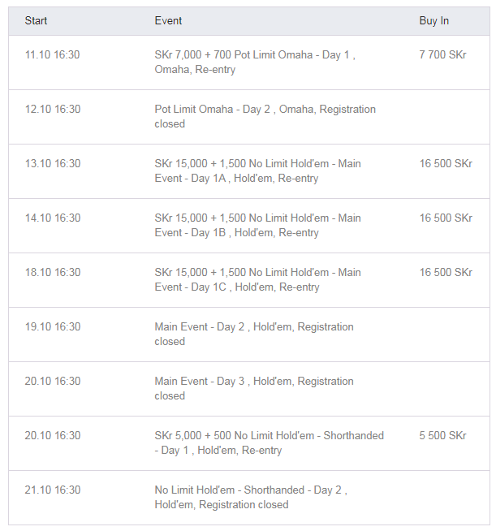The width and height of the screenshot is (496, 531).
Task: Click the Start column header
Action: (36, 20)
